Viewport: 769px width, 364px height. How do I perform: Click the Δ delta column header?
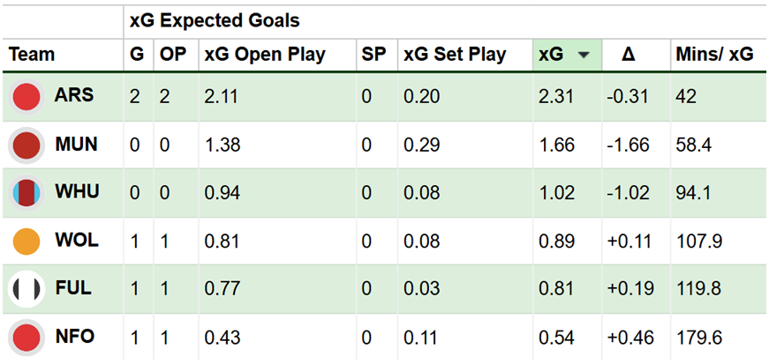coord(628,55)
